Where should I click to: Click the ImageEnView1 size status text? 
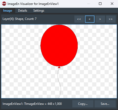click(32, 104)
